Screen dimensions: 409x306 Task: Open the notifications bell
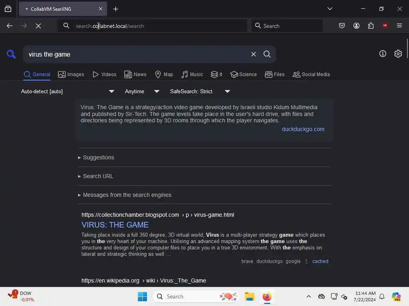(382, 296)
